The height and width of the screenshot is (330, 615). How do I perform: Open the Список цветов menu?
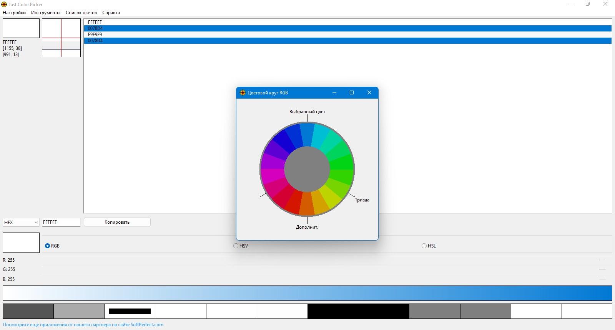81,13
